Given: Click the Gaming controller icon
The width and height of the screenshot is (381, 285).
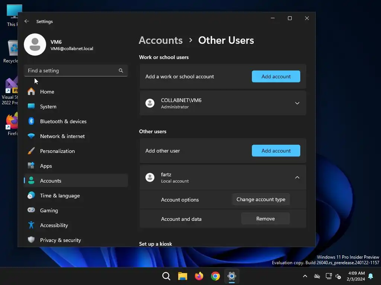Looking at the screenshot, I should (31, 210).
